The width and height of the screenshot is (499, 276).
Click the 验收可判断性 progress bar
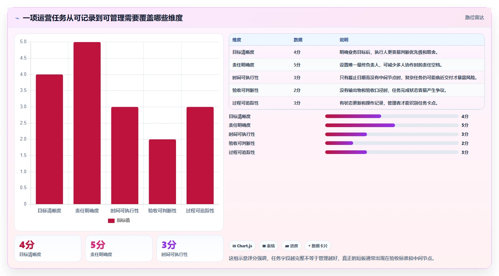pyautogui.click(x=392, y=143)
